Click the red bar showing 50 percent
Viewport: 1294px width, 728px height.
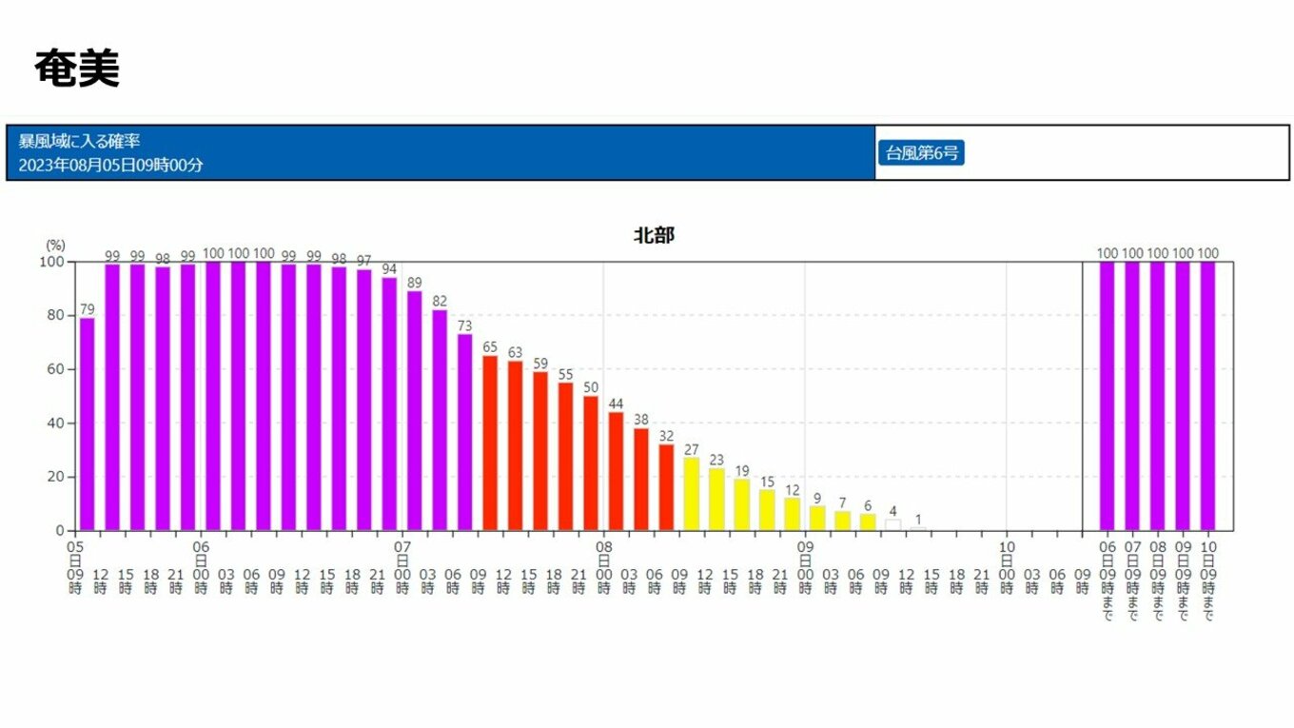coord(591,463)
